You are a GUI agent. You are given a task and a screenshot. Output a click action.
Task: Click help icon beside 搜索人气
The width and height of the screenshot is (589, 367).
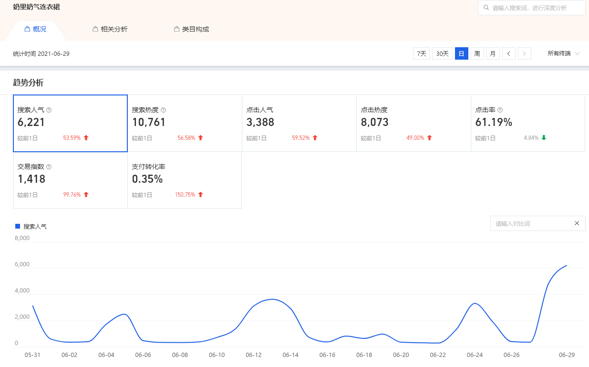(x=49, y=110)
